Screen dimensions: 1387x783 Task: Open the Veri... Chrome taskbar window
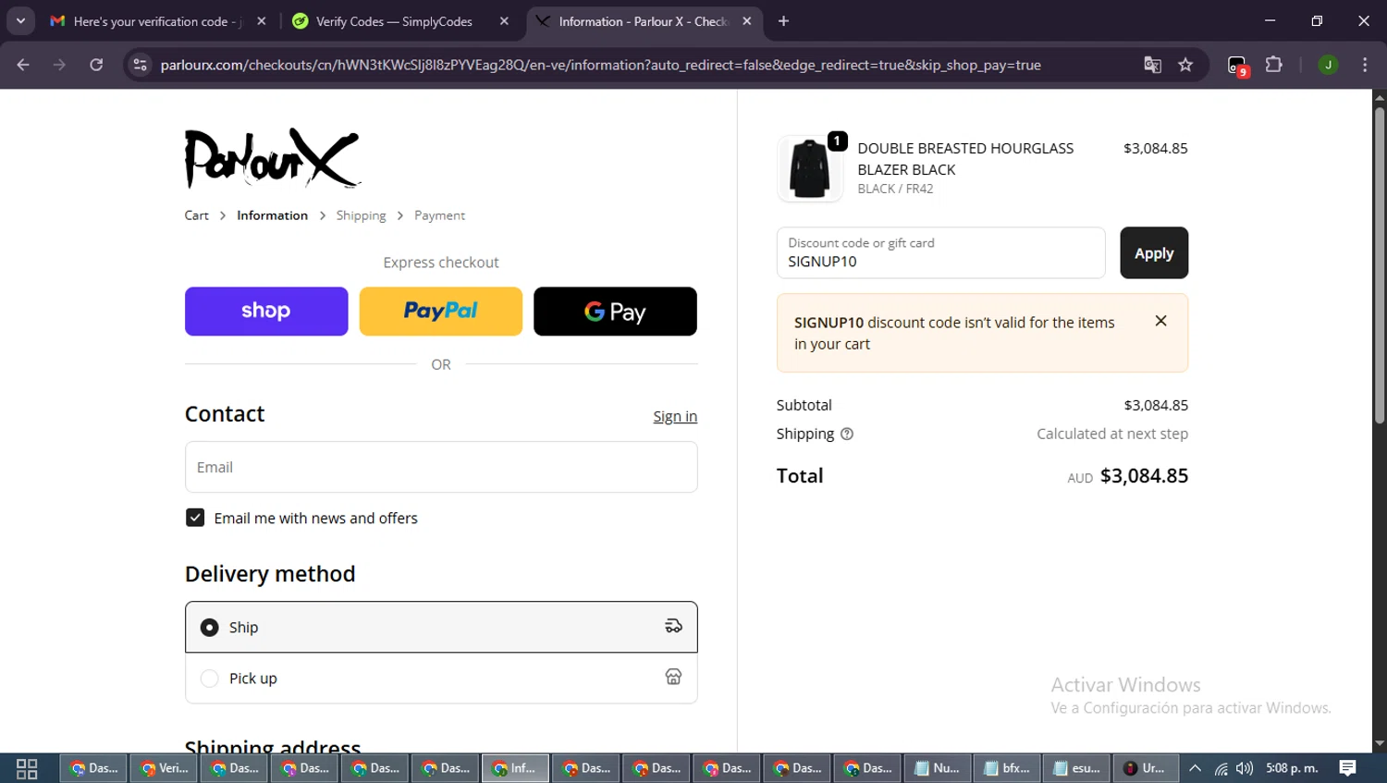click(164, 768)
